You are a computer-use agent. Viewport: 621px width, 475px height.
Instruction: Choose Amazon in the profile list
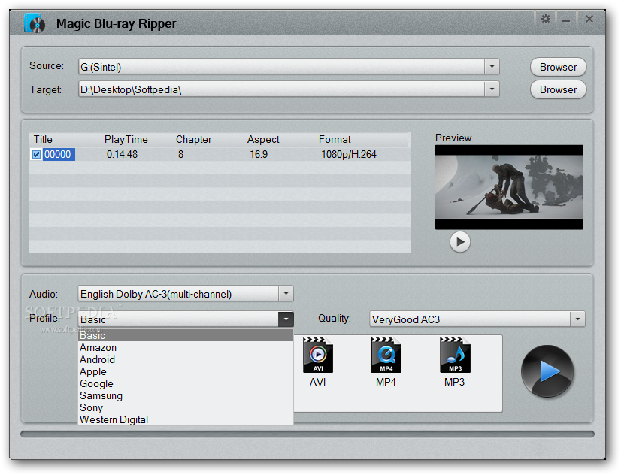tap(186, 347)
